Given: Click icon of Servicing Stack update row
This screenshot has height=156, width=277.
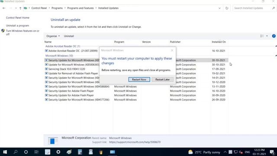Looking at the screenshot, I should 46,69.
